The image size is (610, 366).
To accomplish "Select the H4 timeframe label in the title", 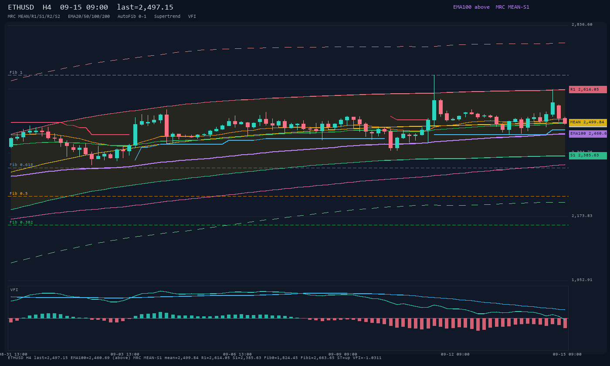I will [x=47, y=7].
